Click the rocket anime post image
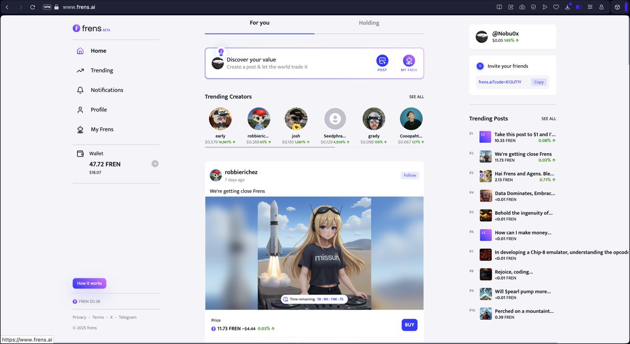The image size is (630, 344). click(x=314, y=253)
